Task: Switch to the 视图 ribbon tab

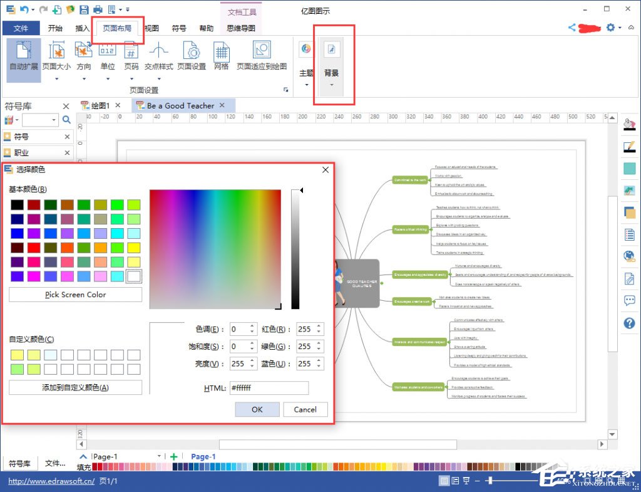Action: 151,28
